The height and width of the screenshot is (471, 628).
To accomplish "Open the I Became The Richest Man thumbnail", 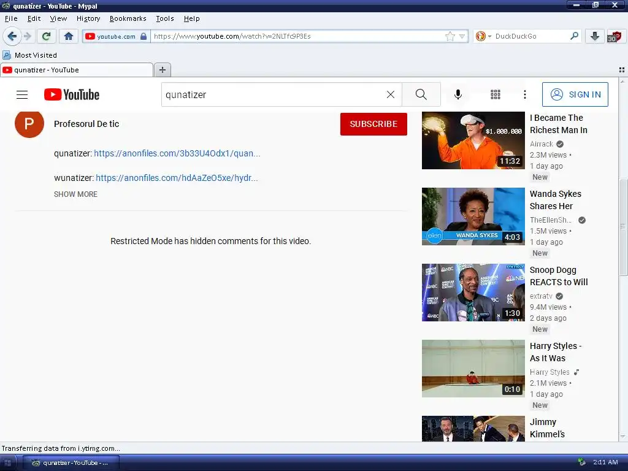I will (473, 140).
